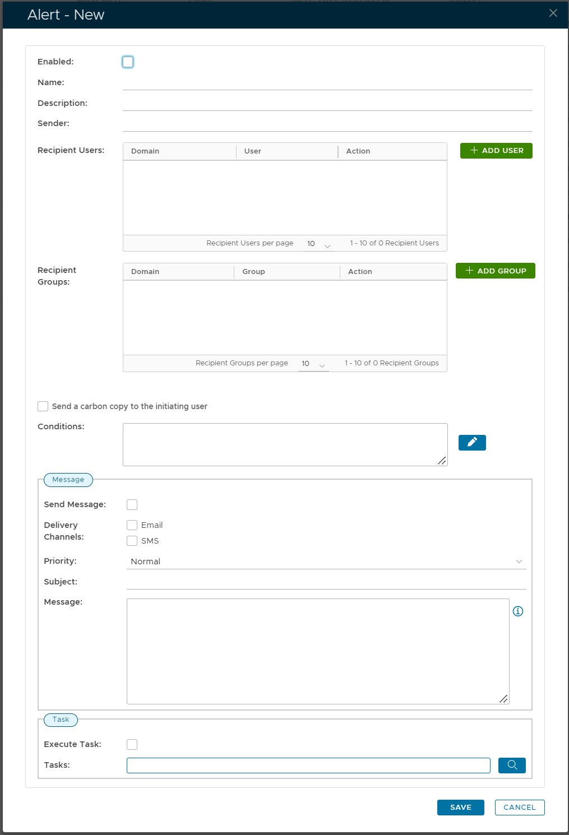The width and height of the screenshot is (569, 835).
Task: Select the Email delivery channel
Action: (x=132, y=525)
